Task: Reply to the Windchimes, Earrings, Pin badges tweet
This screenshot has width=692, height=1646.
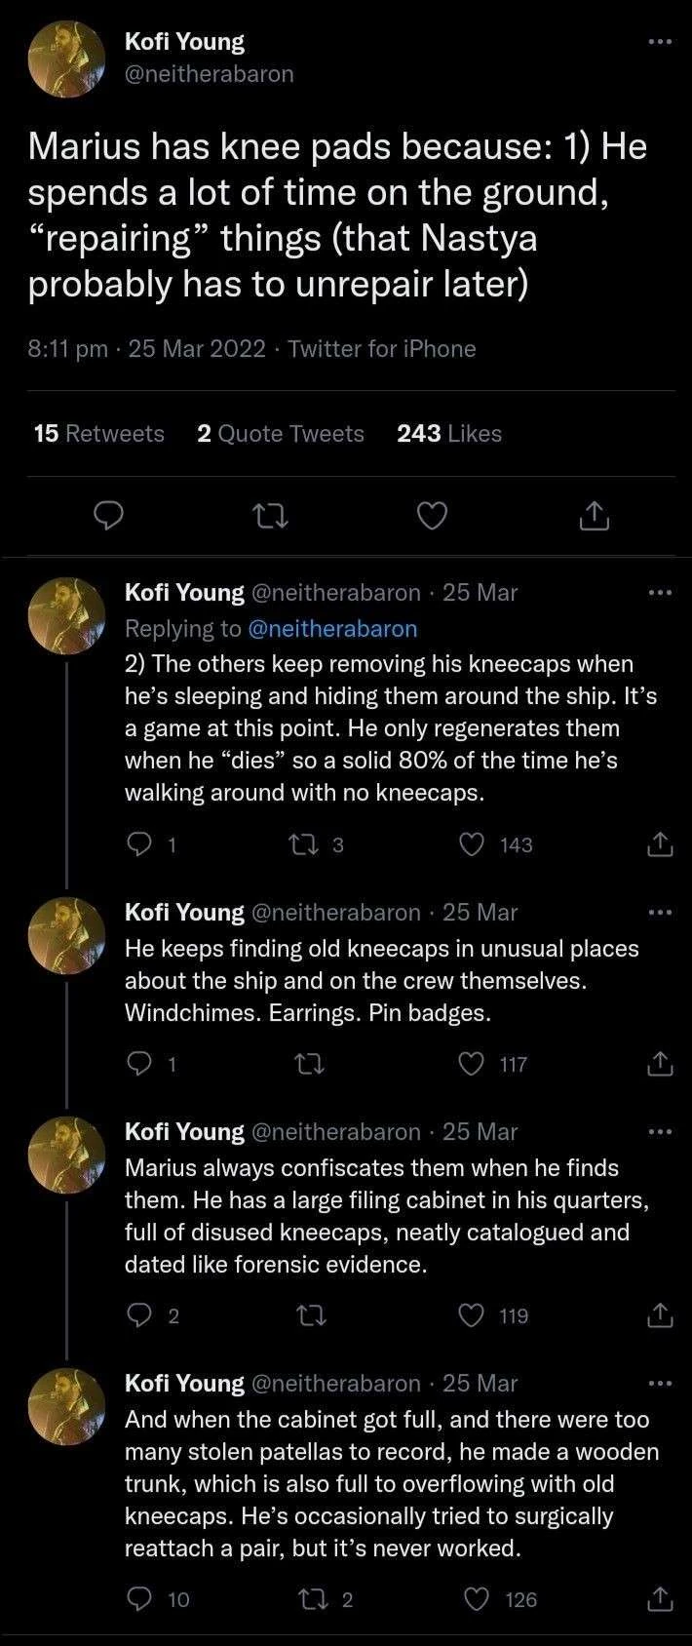Action: click(140, 1065)
